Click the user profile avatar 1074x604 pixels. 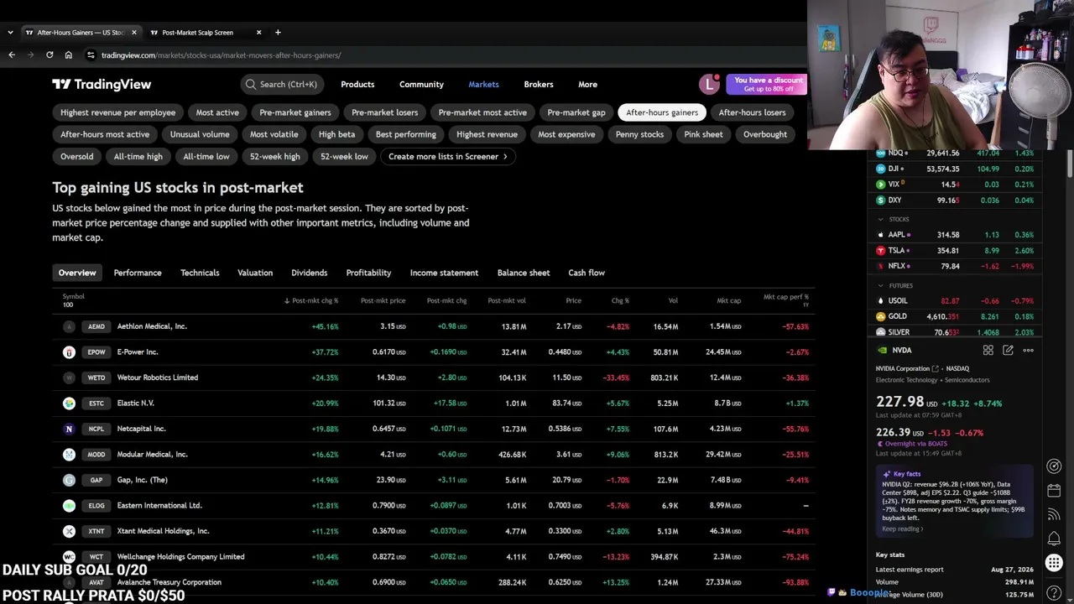click(710, 84)
